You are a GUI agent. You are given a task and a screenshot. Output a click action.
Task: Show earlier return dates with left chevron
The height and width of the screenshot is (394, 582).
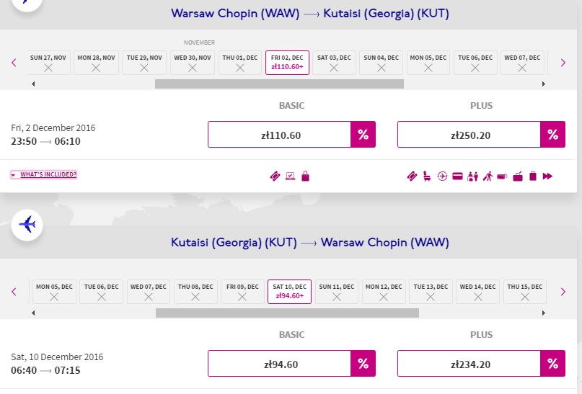(14, 292)
